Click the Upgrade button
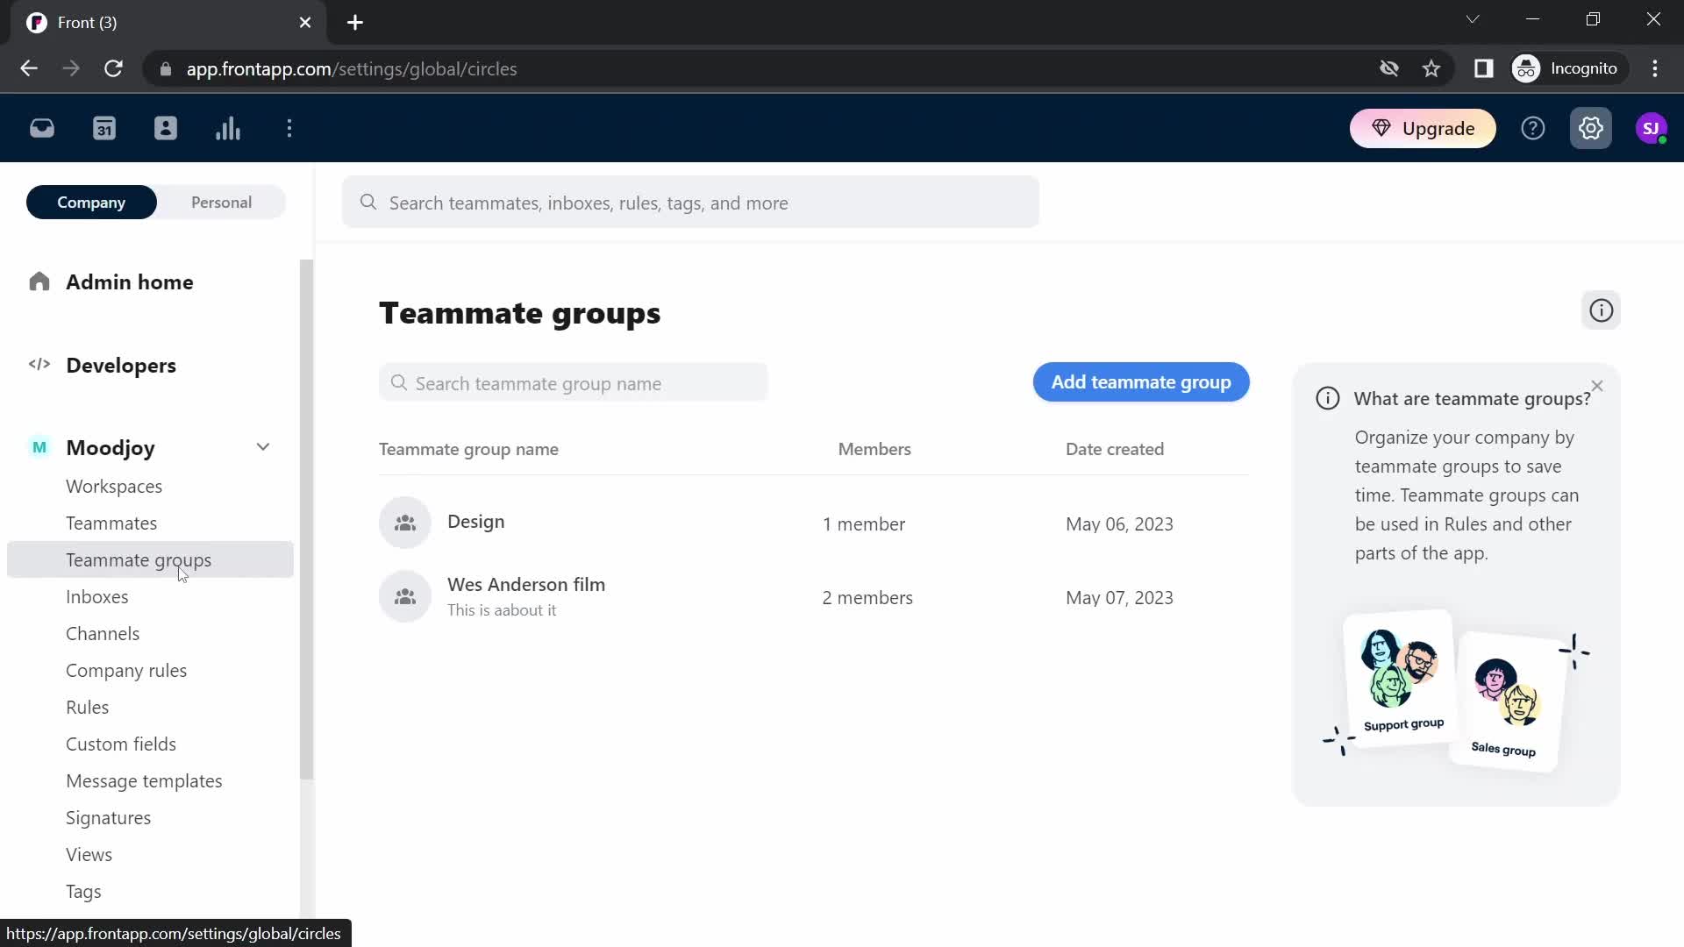Viewport: 1684px width, 947px height. point(1423,129)
